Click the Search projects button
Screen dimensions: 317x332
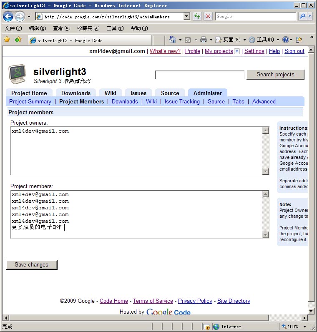coord(275,75)
